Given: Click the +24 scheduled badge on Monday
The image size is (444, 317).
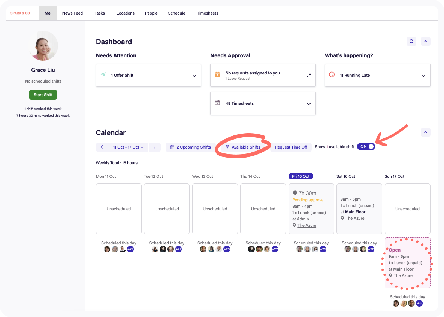Looking at the screenshot, I should point(130,249).
